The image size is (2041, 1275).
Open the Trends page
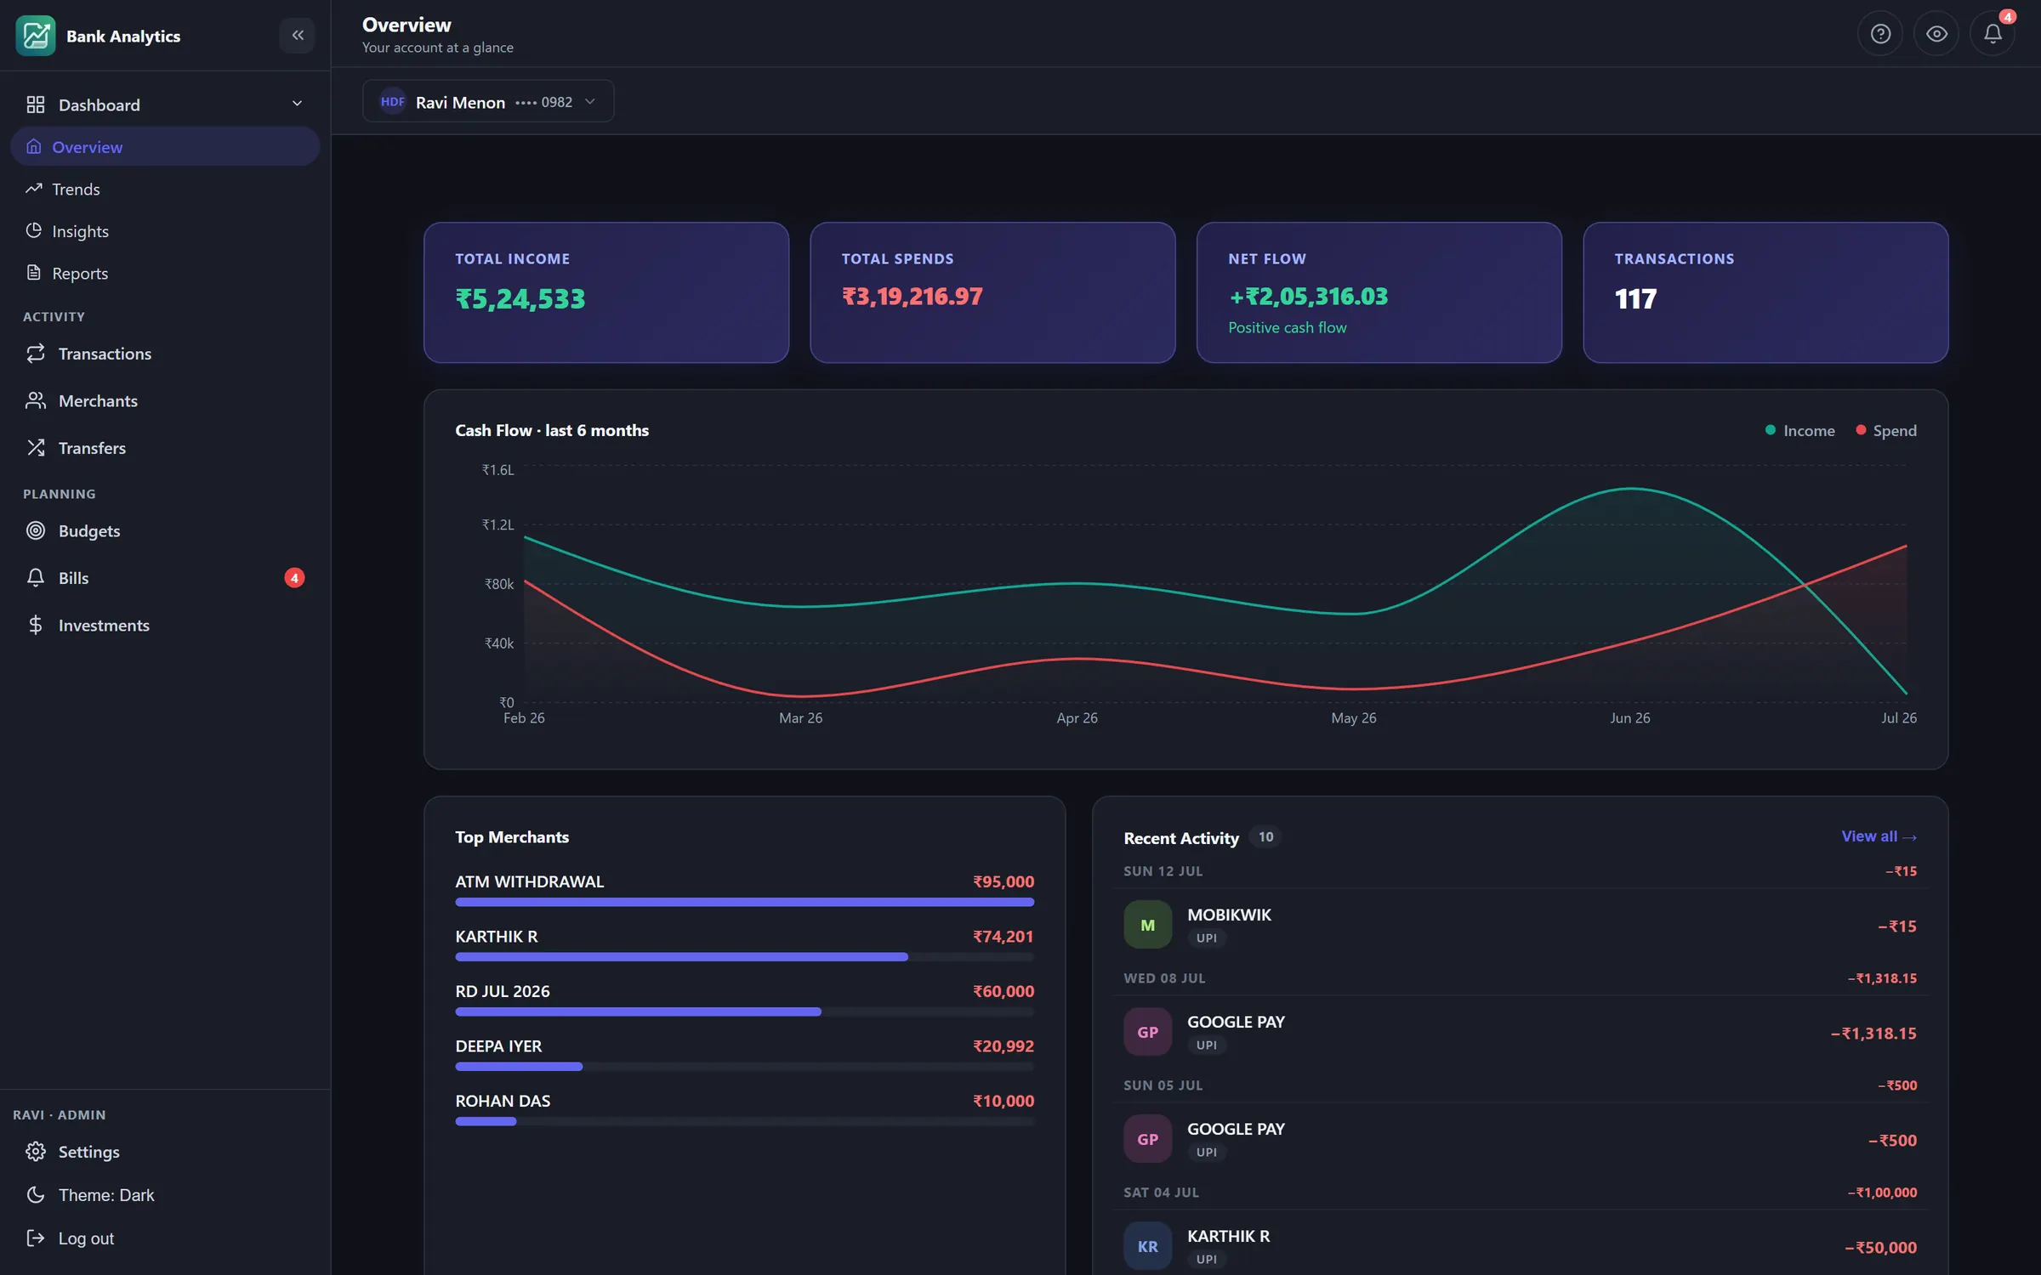pos(165,189)
